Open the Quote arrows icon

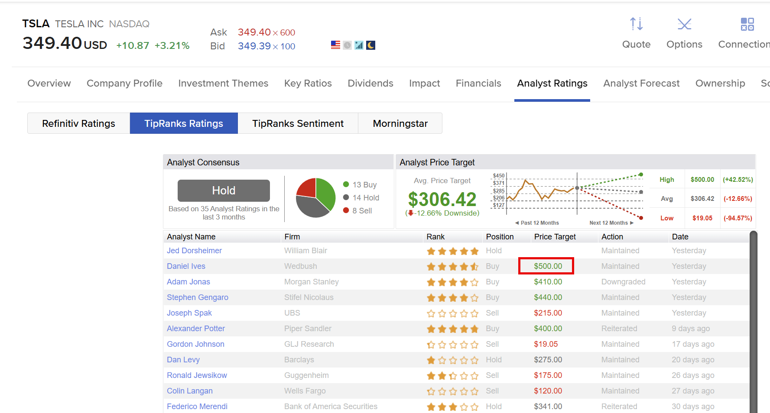tap(636, 24)
